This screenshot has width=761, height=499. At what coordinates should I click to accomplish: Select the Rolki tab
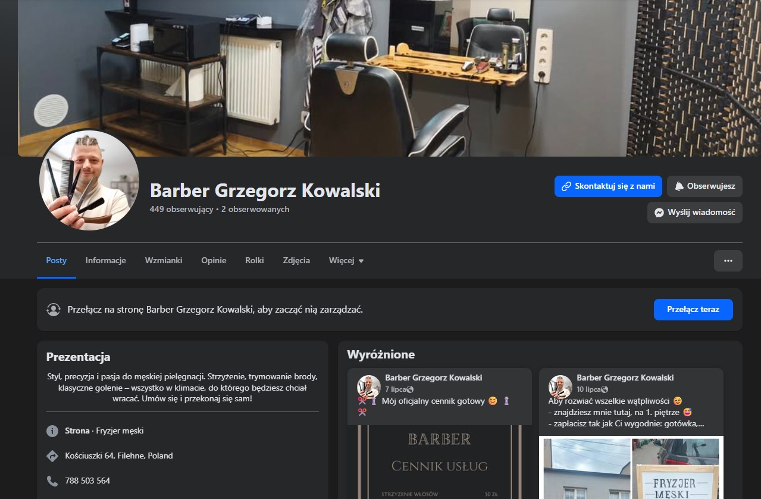[254, 260]
